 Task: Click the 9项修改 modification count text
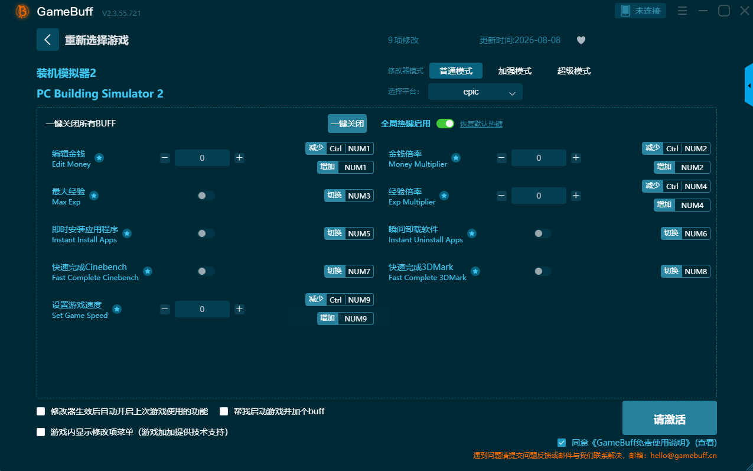click(403, 40)
